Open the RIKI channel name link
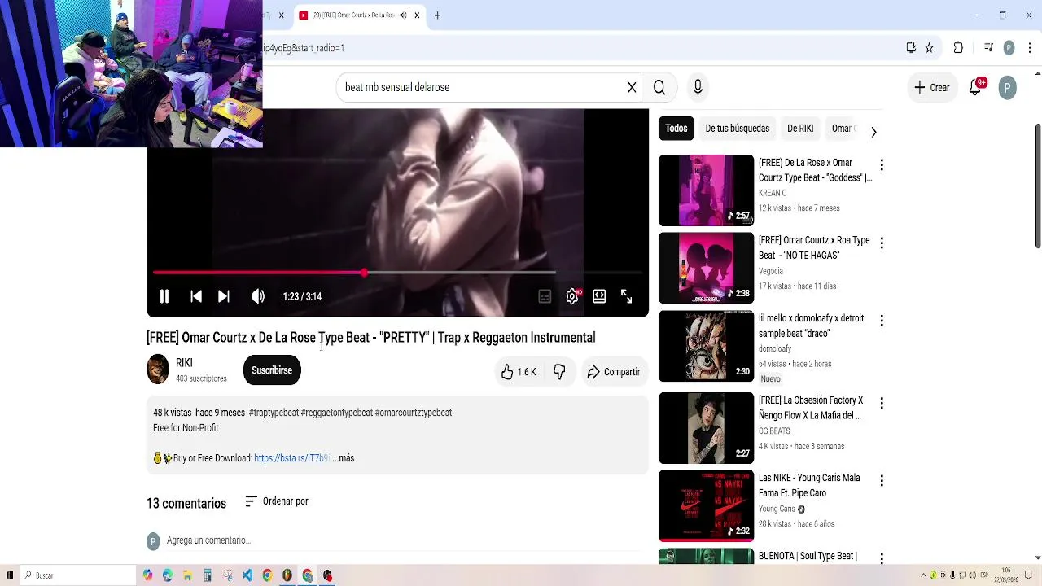 point(184,363)
